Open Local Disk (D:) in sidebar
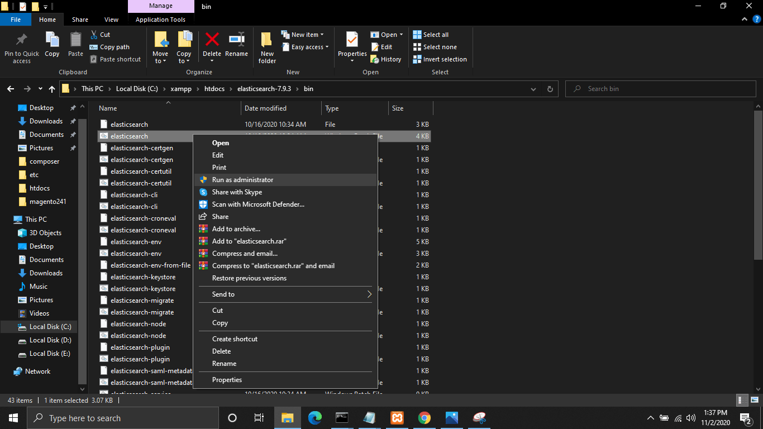This screenshot has width=763, height=429. 50,340
